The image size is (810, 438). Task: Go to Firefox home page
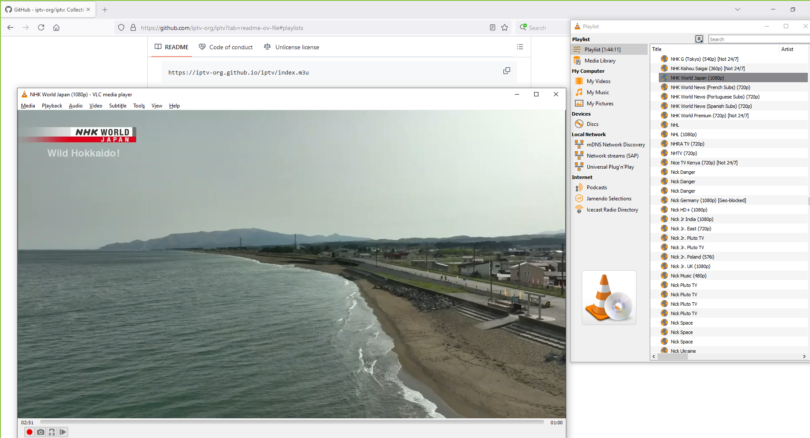pos(56,28)
